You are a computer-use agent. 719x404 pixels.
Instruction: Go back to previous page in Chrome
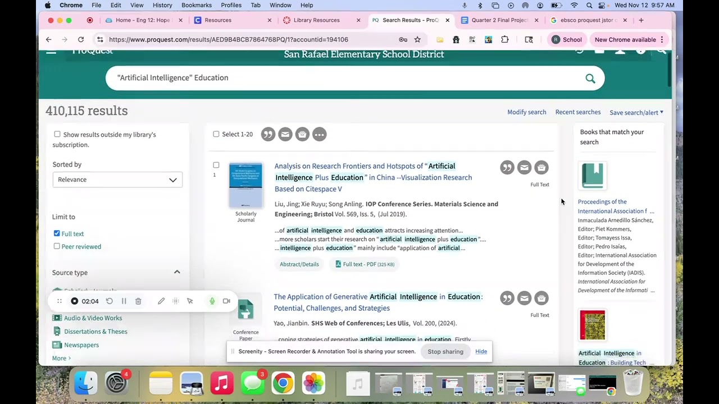49,39
